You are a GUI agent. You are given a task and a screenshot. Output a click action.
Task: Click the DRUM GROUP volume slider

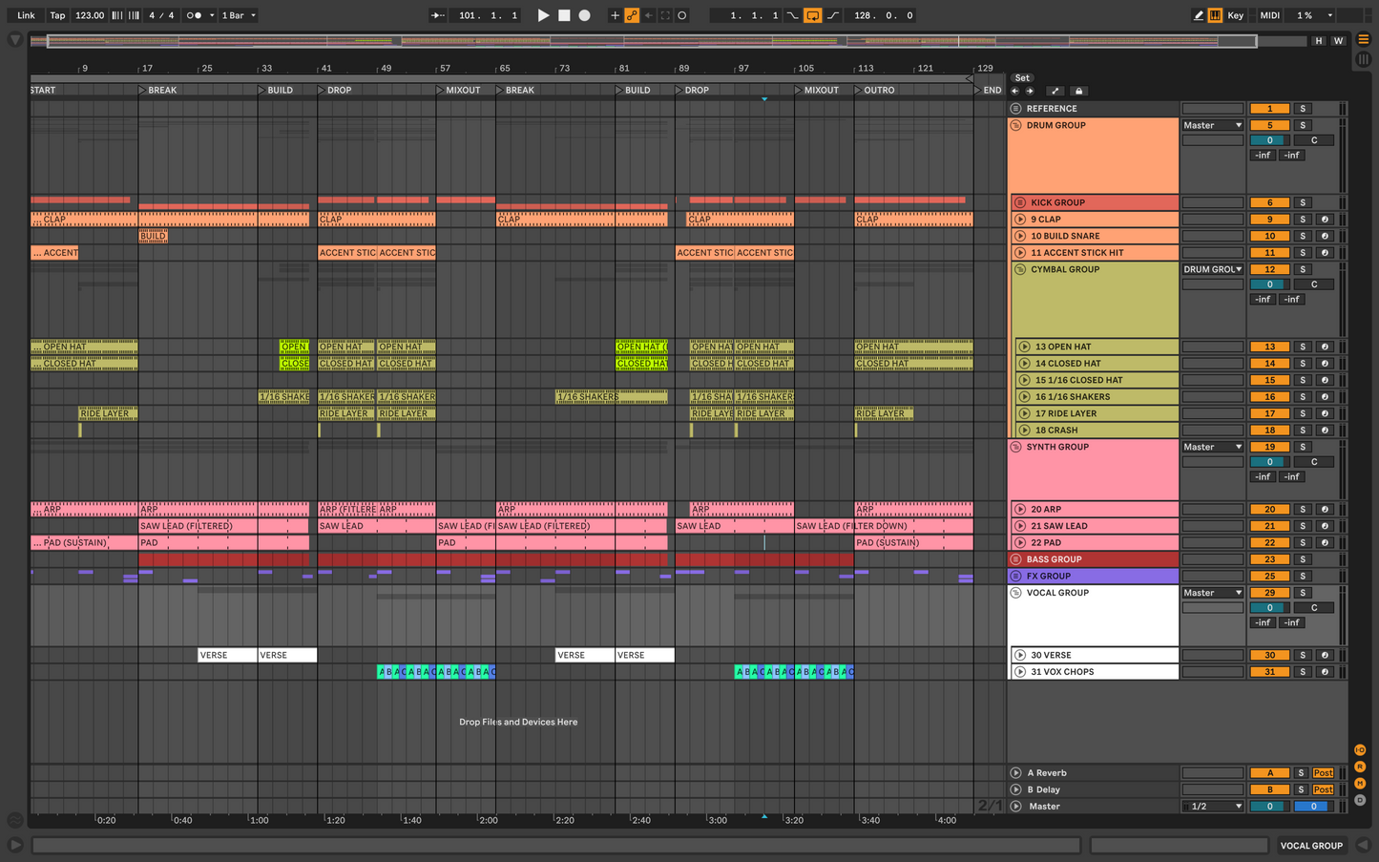[1269, 140]
